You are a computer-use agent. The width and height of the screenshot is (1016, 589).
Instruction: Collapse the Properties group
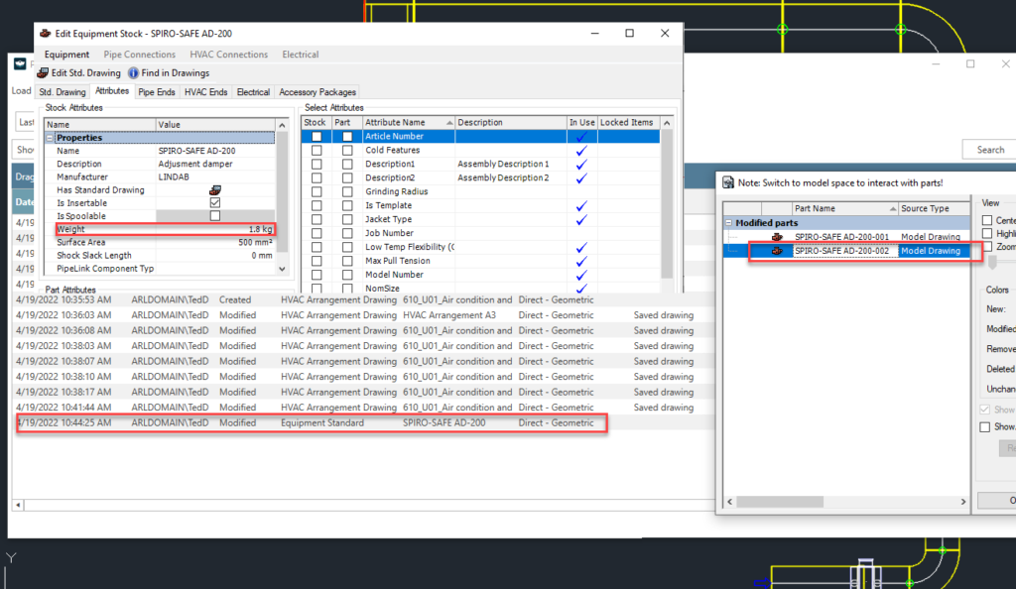(x=51, y=138)
